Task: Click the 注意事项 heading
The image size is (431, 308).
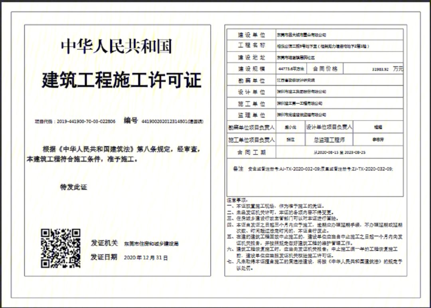Action: pyautogui.click(x=237, y=199)
